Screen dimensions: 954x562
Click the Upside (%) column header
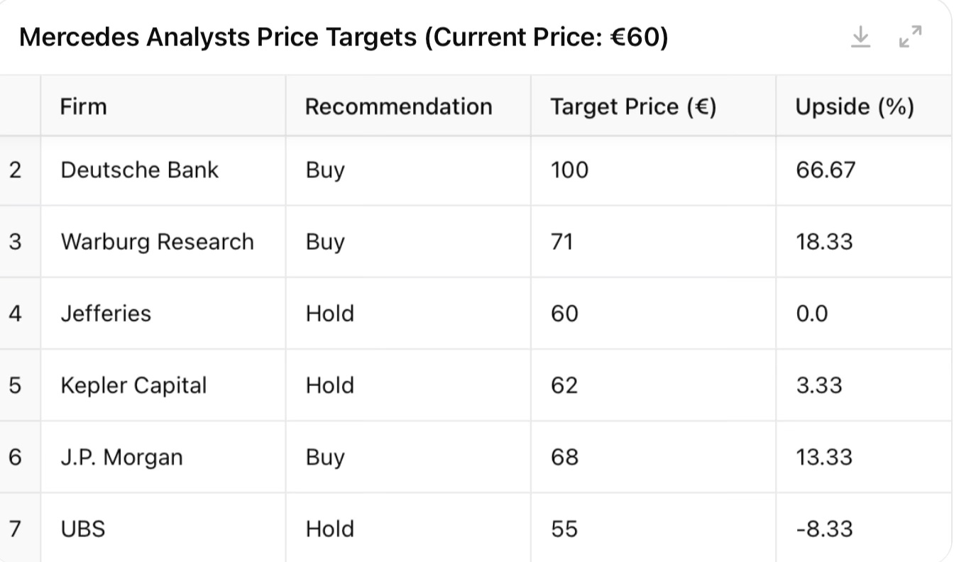click(x=855, y=106)
